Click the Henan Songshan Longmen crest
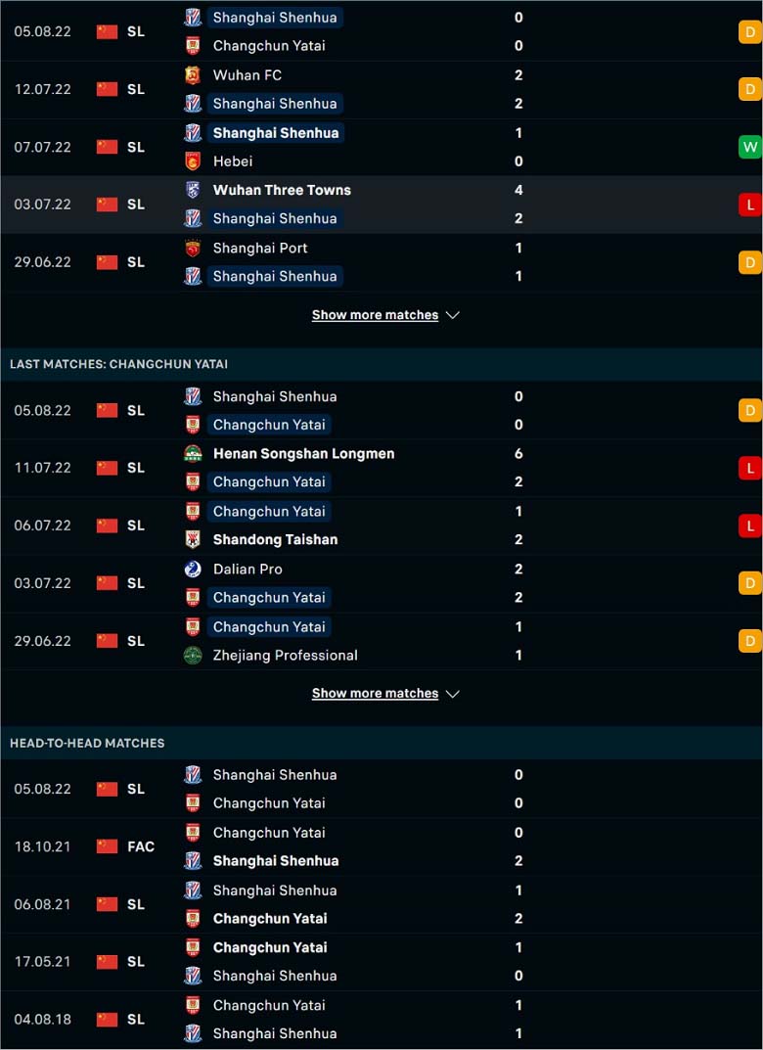The image size is (763, 1050). pos(193,454)
